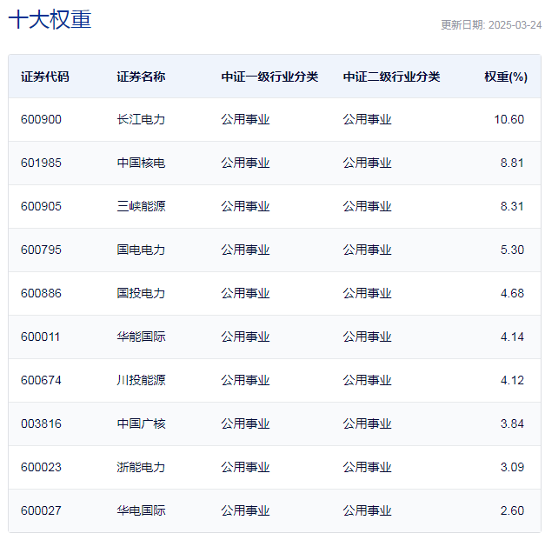
Task: Click first-level 公用事业 in 中国广核 row
Action: (x=245, y=423)
